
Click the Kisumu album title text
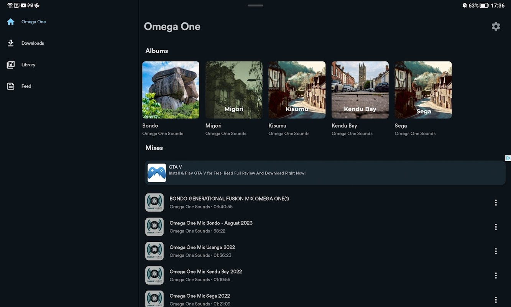point(277,125)
